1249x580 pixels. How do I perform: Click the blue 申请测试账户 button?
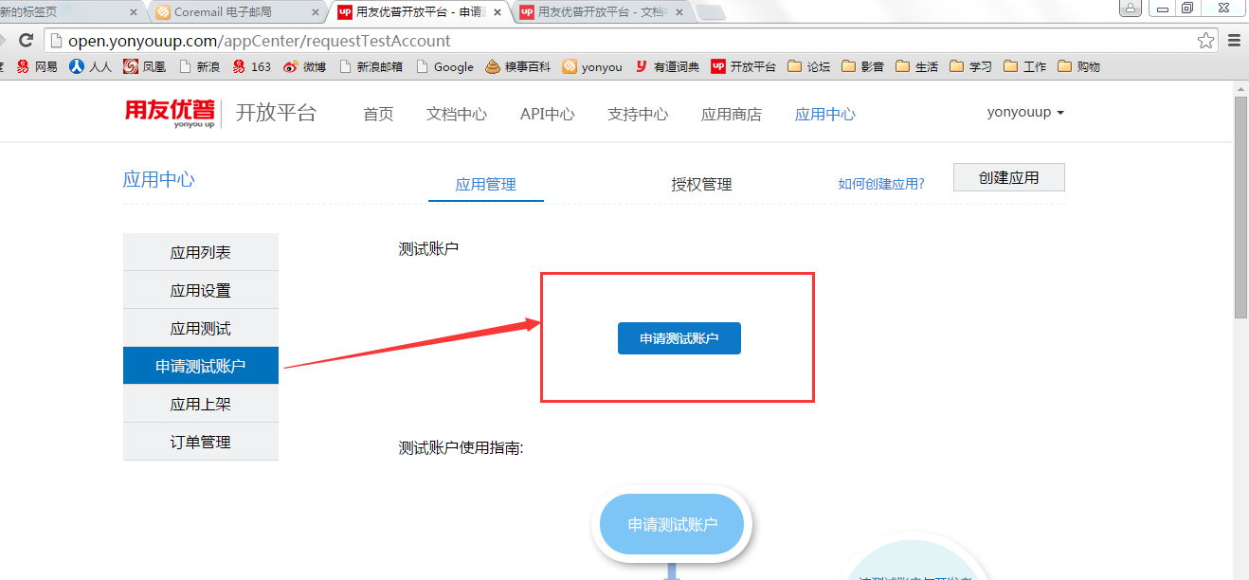[679, 338]
